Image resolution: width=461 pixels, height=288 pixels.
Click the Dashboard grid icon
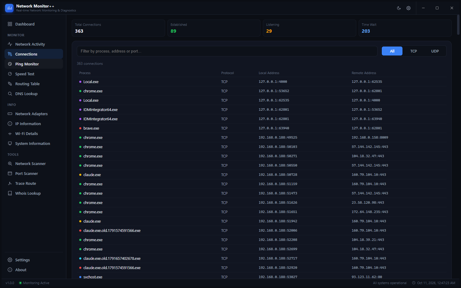coord(10,24)
